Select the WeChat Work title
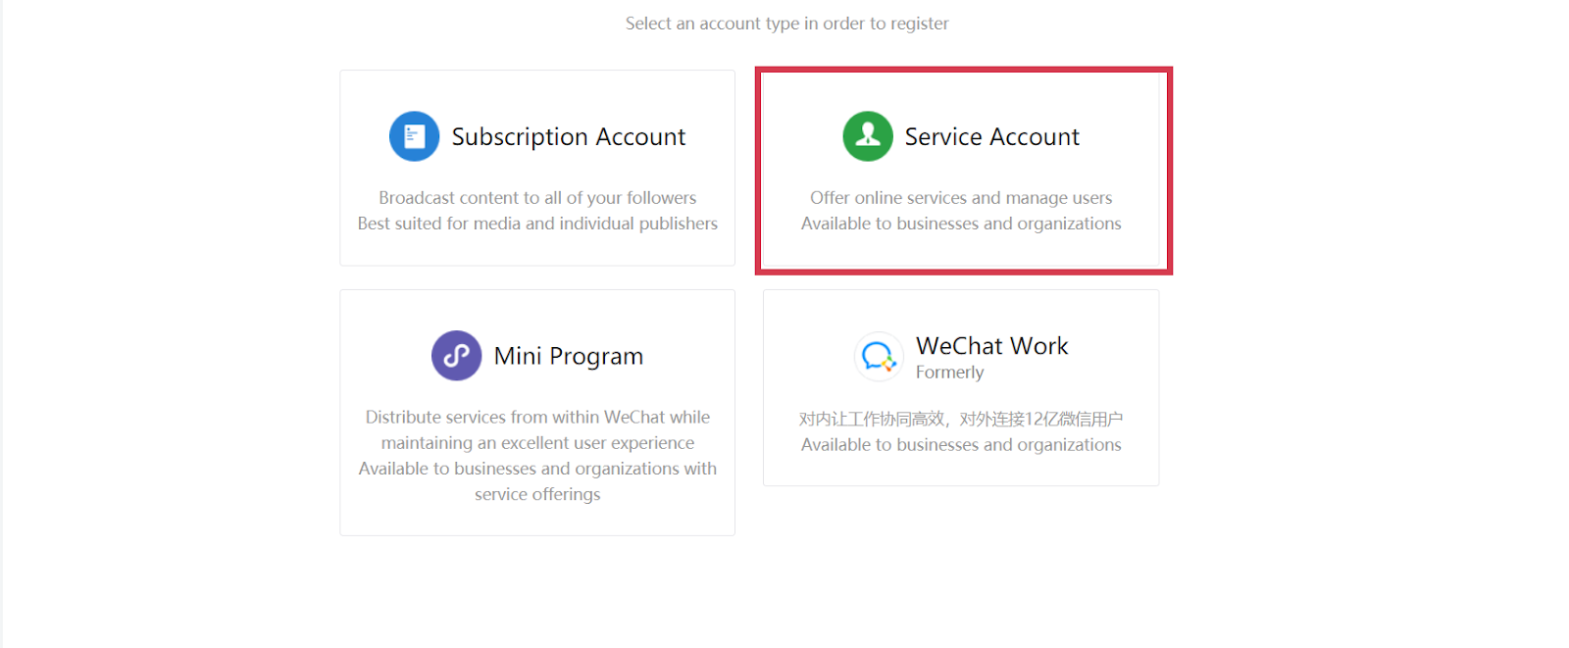 [x=992, y=346]
